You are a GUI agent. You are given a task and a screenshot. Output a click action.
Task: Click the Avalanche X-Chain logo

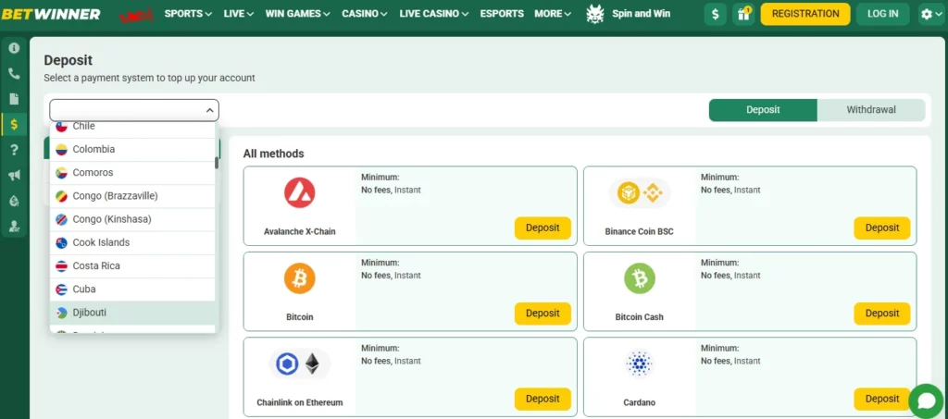299,192
